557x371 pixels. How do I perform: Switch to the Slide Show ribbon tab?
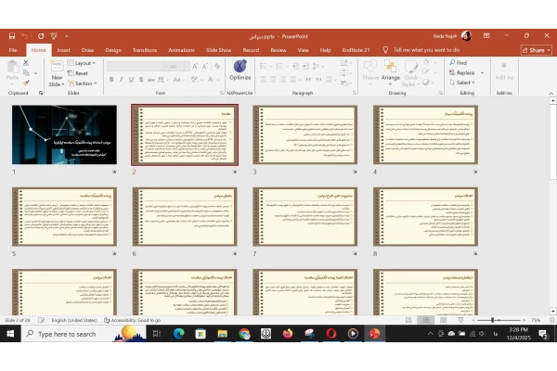[x=218, y=50]
